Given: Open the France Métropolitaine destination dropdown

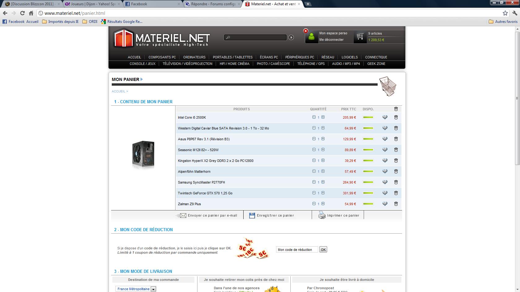Looking at the screenshot, I should pyautogui.click(x=153, y=289).
